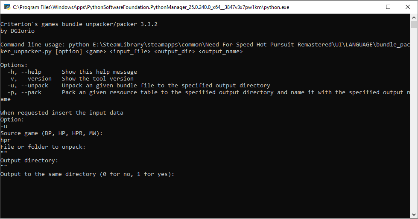This screenshot has height=219, width=418.
Task: Close the python.exe console window
Action: (408, 7)
